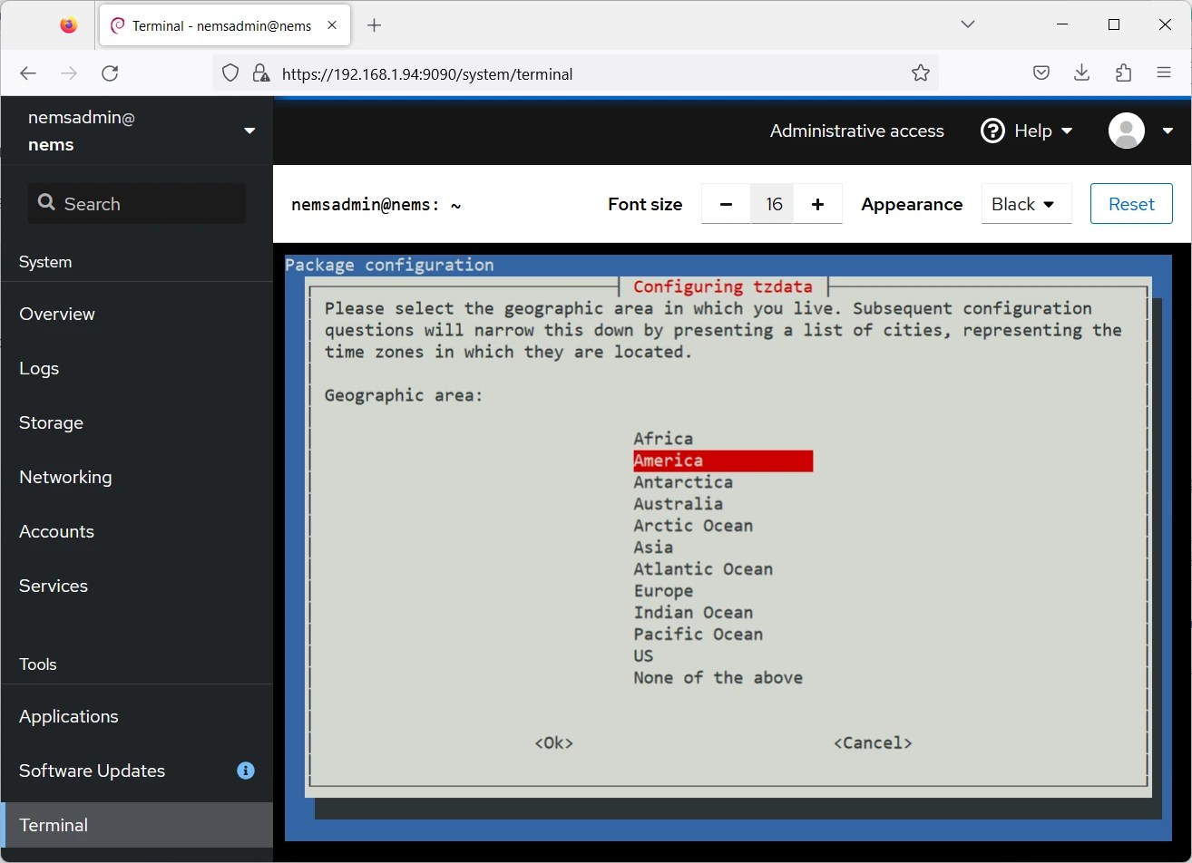Bookmark the page via the star icon
The height and width of the screenshot is (863, 1192).
coord(921,72)
